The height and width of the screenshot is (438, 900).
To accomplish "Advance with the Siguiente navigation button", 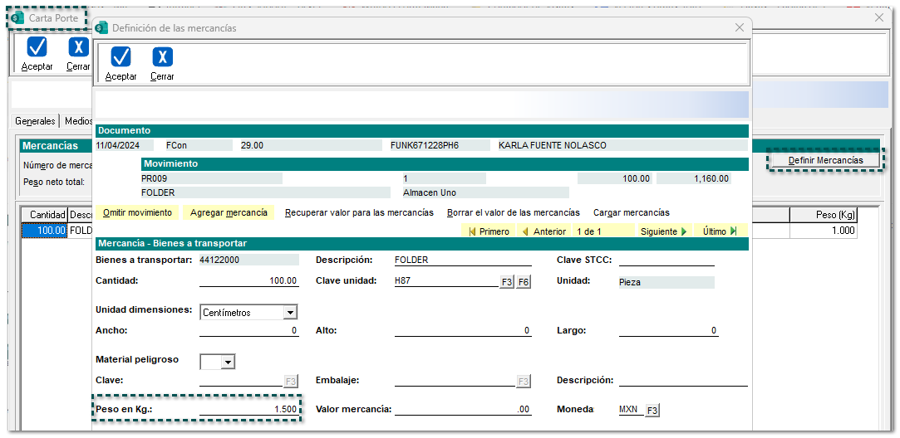I will 663,231.
